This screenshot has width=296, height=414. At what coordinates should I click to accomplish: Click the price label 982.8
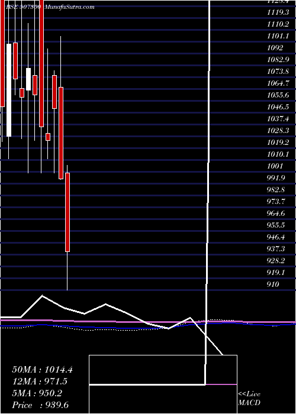[276, 190]
